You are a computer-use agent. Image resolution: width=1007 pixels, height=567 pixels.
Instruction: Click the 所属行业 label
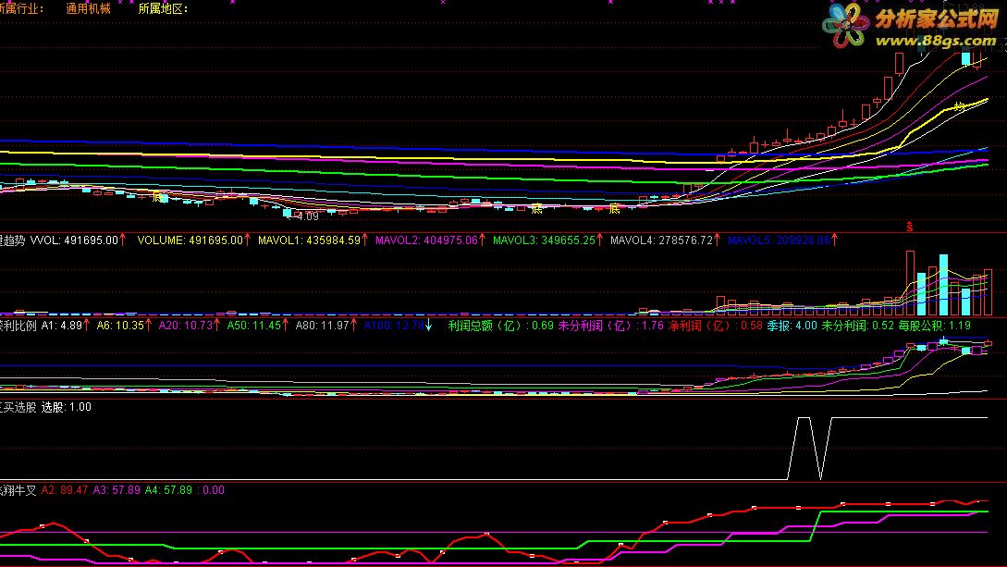click(x=22, y=9)
